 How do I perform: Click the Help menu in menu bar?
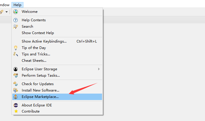pos(17,5)
